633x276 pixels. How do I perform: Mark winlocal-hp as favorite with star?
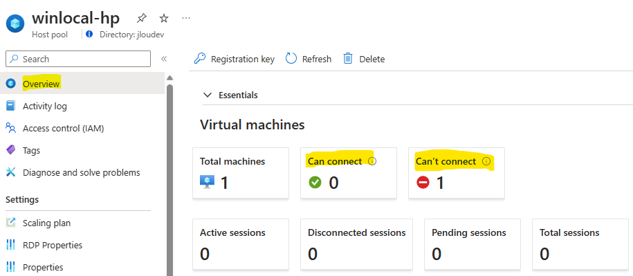163,18
